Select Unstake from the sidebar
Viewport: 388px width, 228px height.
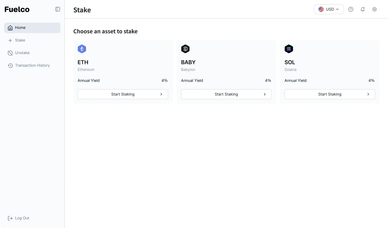(x=22, y=53)
